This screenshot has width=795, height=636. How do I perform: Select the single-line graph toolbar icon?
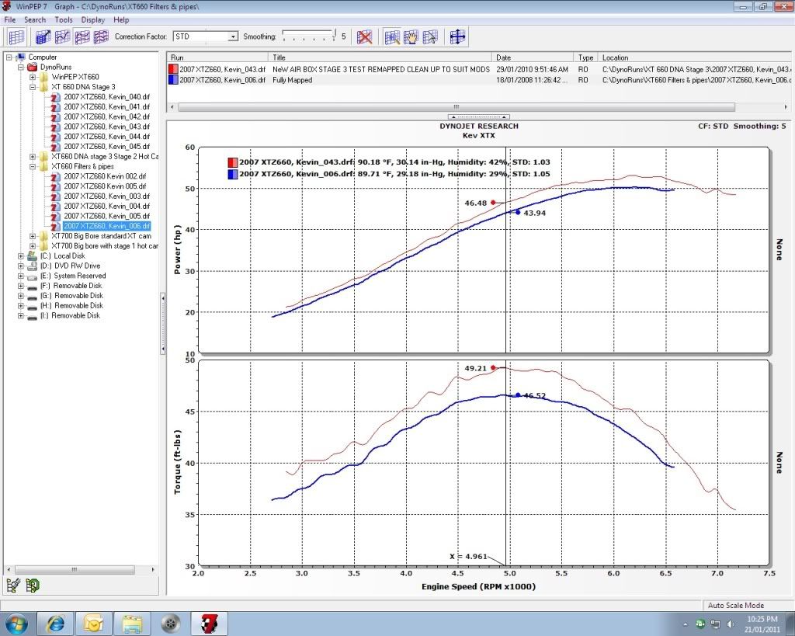pyautogui.click(x=62, y=36)
